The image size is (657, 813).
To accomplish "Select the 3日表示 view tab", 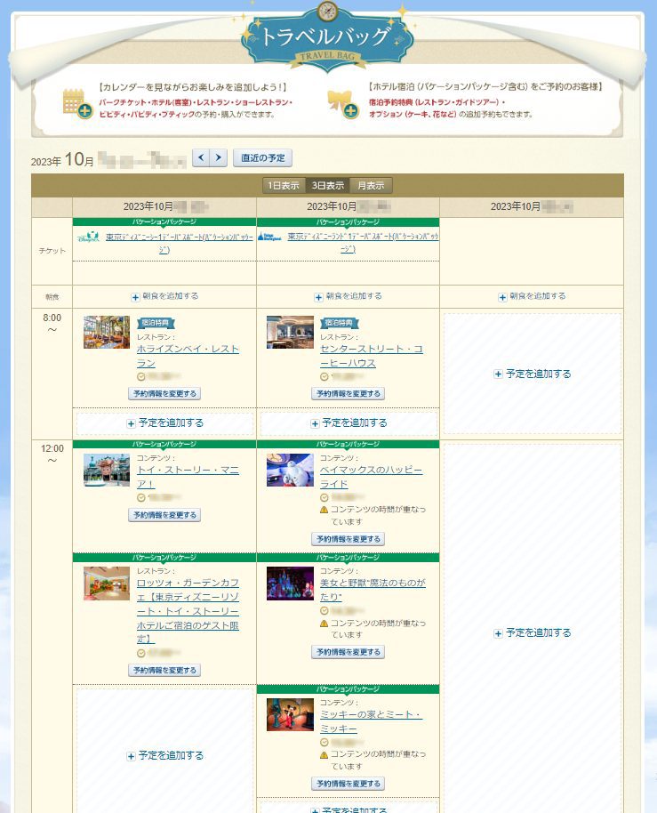I will (x=328, y=186).
